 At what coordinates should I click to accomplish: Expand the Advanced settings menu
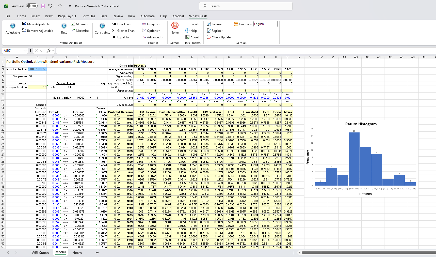[152, 37]
